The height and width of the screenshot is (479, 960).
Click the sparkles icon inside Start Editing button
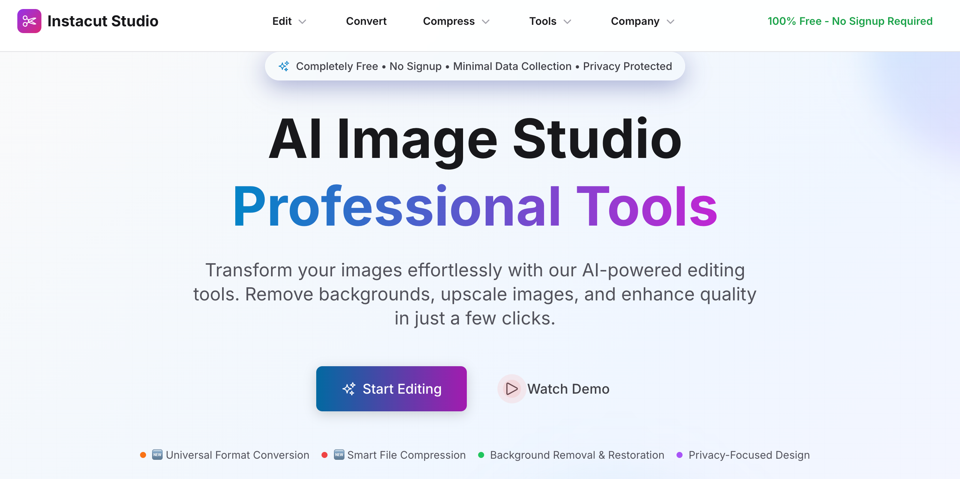(349, 389)
